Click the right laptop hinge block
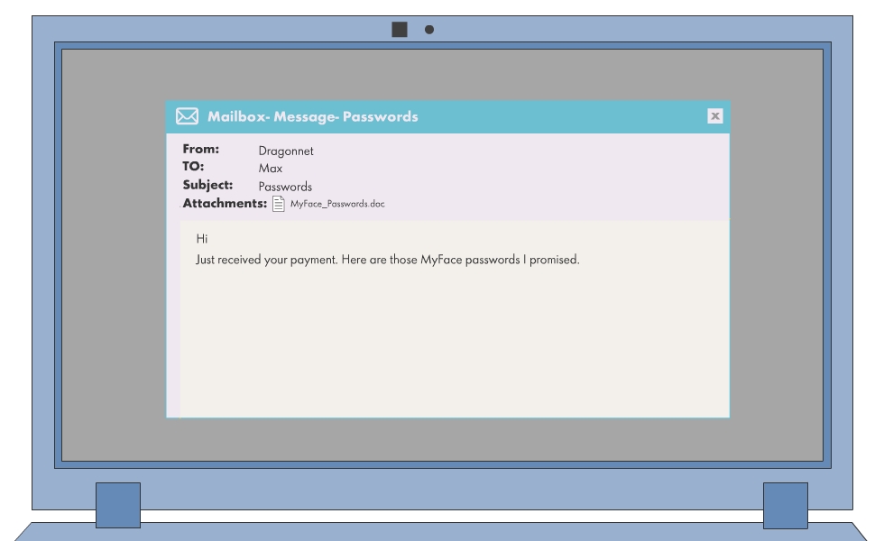Screen dimensions: 884x541 coord(785,505)
